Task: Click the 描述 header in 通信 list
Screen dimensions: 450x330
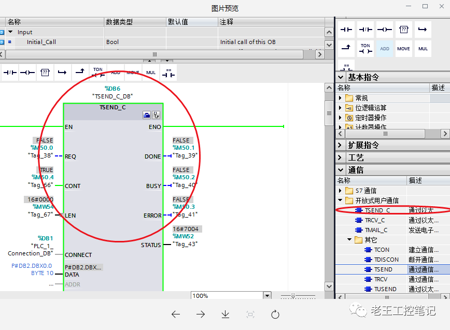Action: 428,180
